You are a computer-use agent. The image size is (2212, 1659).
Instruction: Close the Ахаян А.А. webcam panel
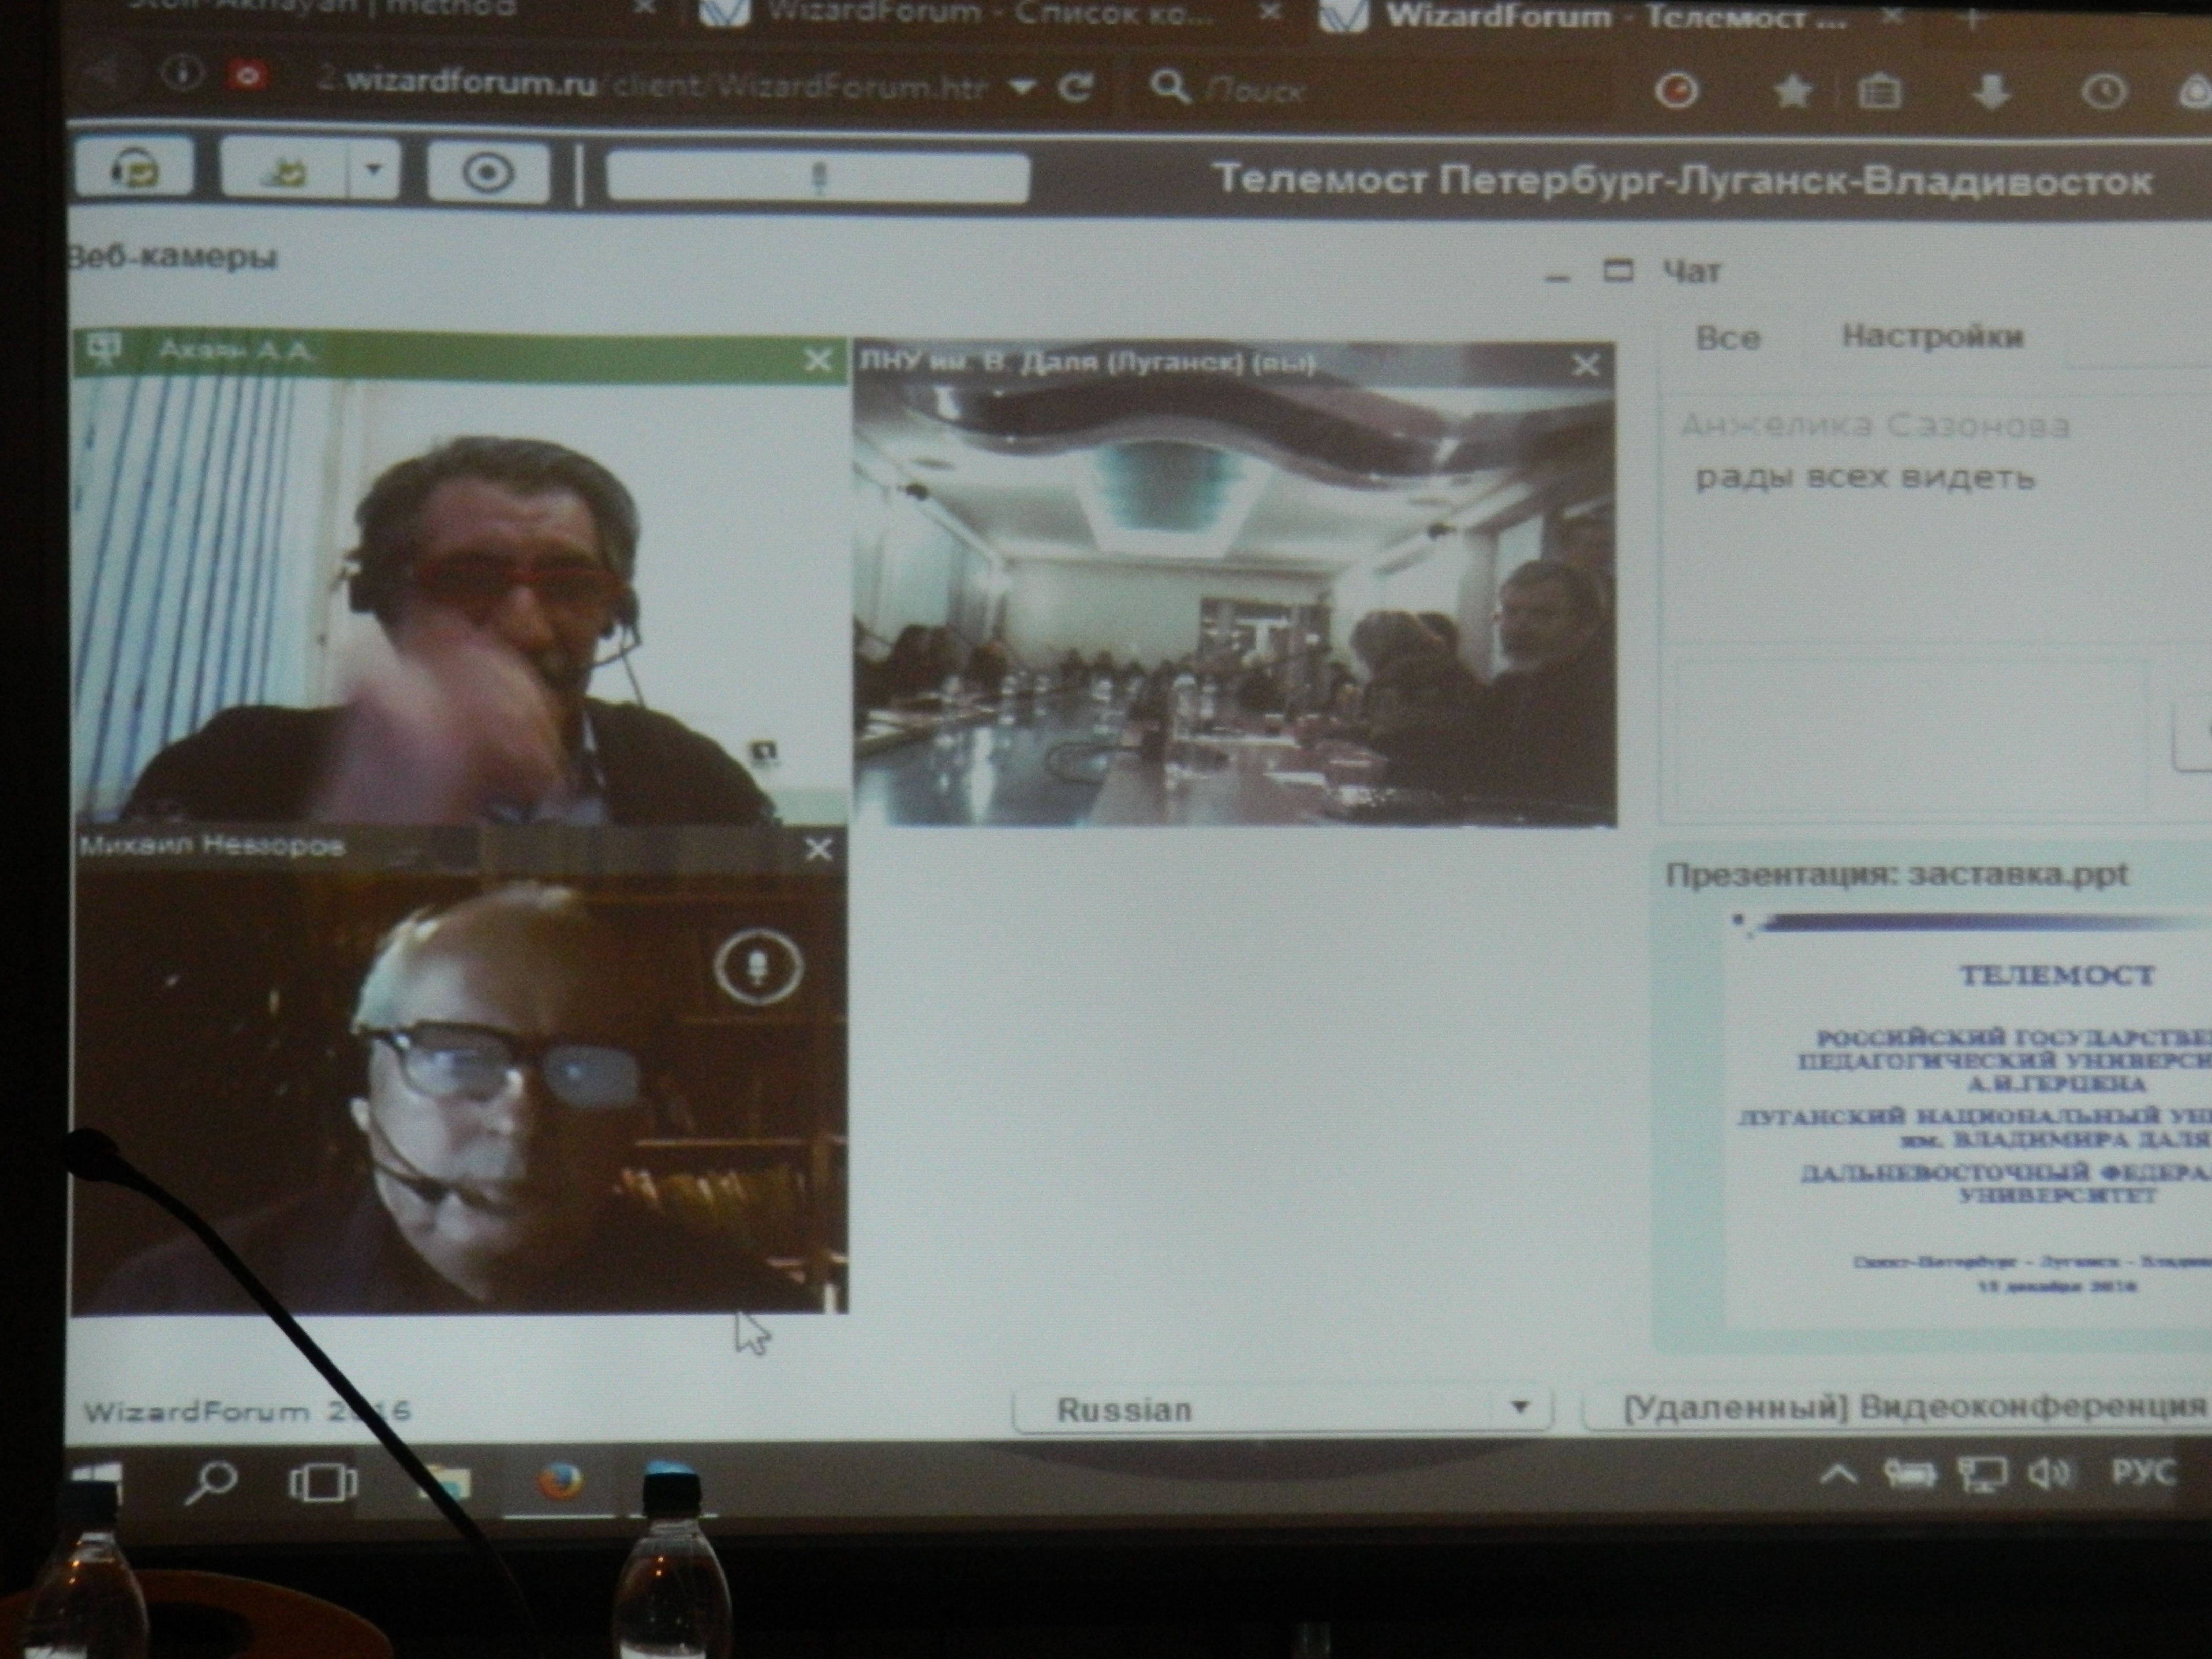(x=818, y=360)
